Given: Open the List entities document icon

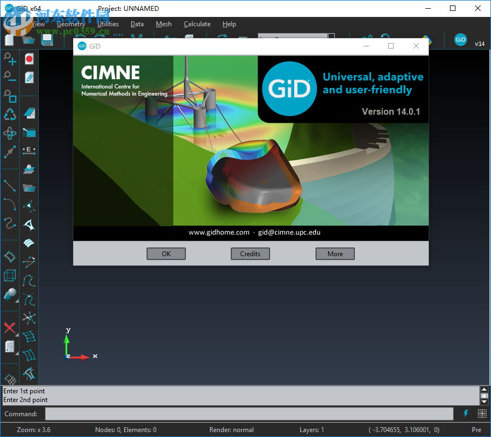Looking at the screenshot, I should tap(10, 347).
